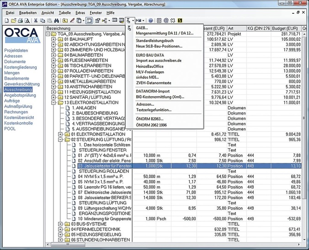Collapse the TGA_09 project root node
The height and width of the screenshot is (250, 309).
[x=48, y=34]
